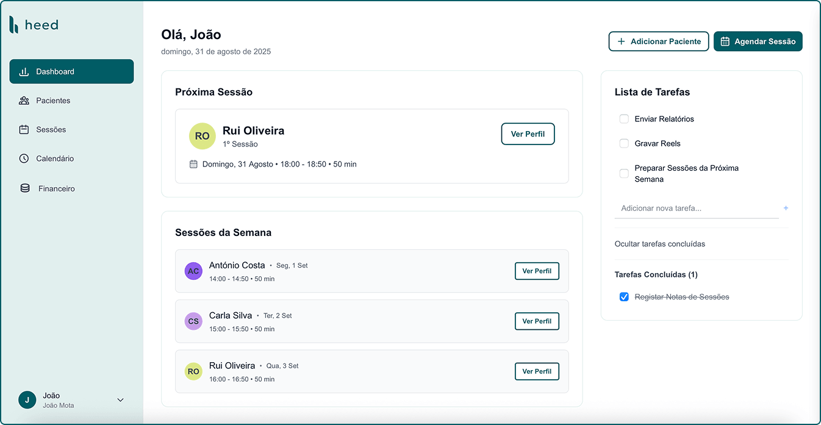
Task: Click the heed logo icon
Action: [14, 24]
